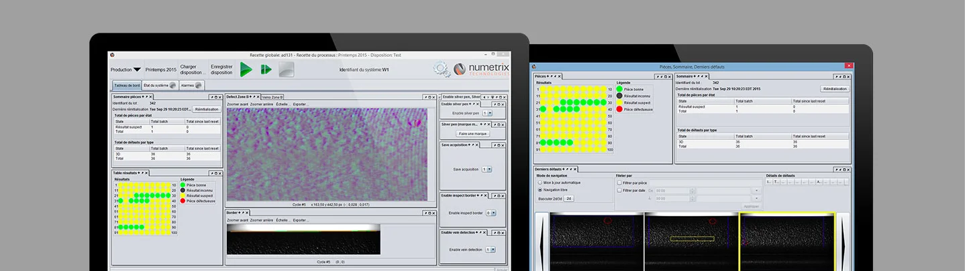Click the Printemps 2015 toolbar item
The image size is (965, 271).
[160, 70]
